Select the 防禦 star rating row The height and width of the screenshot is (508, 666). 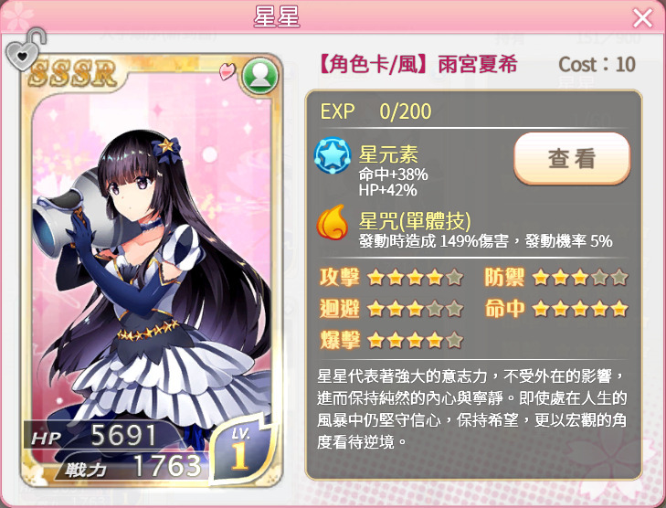pyautogui.click(x=556, y=278)
